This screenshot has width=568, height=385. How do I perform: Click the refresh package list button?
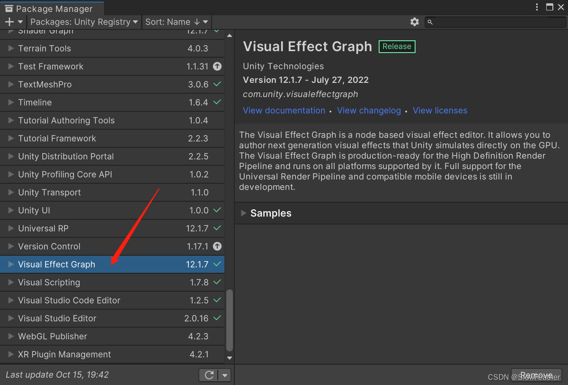pyautogui.click(x=209, y=375)
